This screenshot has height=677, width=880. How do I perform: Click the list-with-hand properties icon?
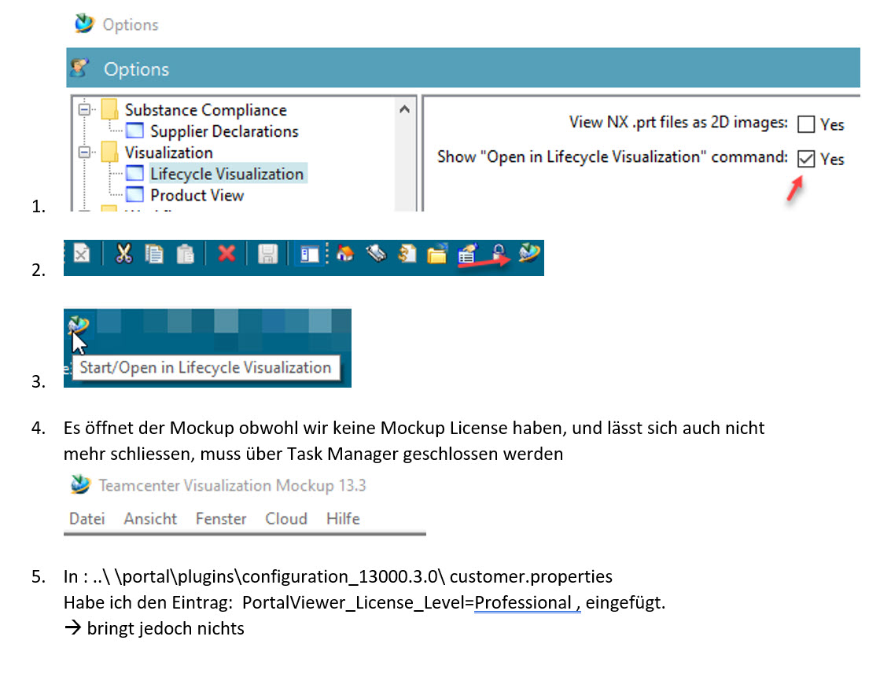coord(467,254)
